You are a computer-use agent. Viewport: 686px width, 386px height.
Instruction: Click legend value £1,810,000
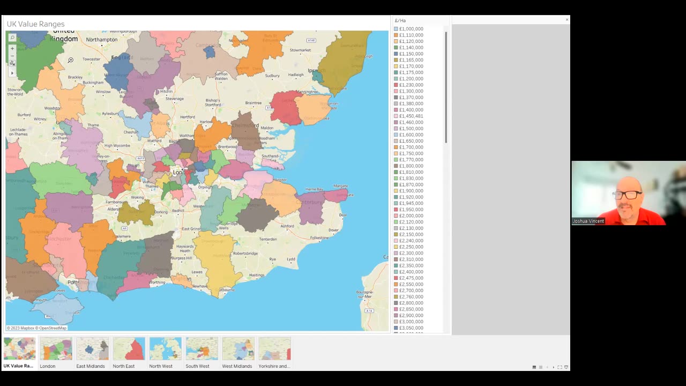(x=411, y=172)
